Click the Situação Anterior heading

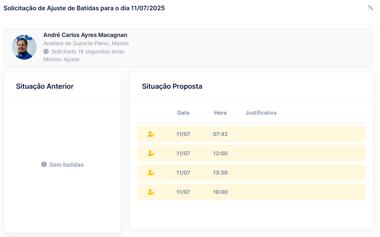pyautogui.click(x=45, y=86)
